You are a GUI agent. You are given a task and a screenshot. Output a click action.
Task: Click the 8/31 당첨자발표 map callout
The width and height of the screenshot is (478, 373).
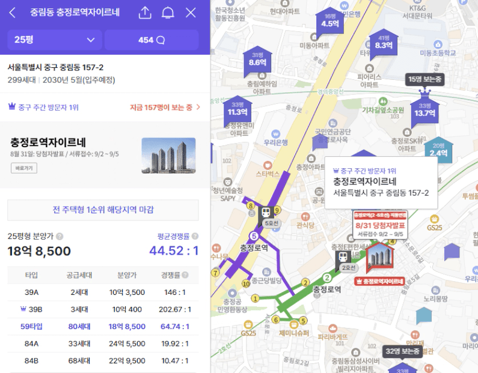(x=380, y=225)
